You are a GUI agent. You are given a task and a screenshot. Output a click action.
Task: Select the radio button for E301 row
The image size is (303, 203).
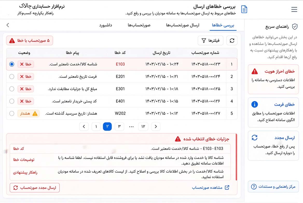(x=12, y=89)
